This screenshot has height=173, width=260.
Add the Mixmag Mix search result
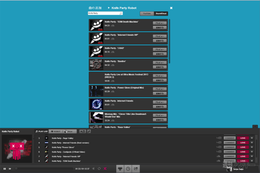pos(159,120)
